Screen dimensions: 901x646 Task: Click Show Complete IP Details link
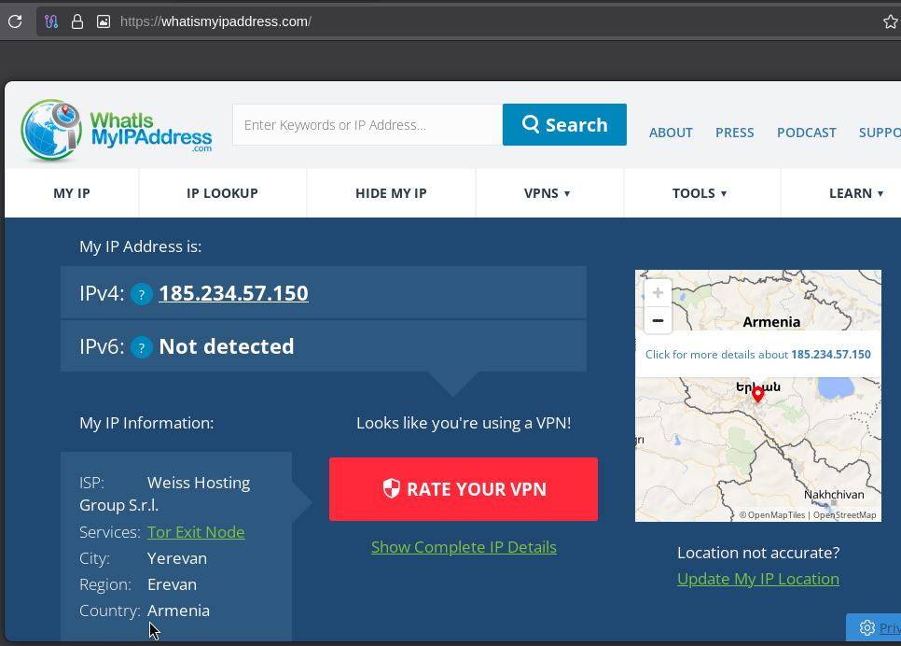tap(464, 547)
